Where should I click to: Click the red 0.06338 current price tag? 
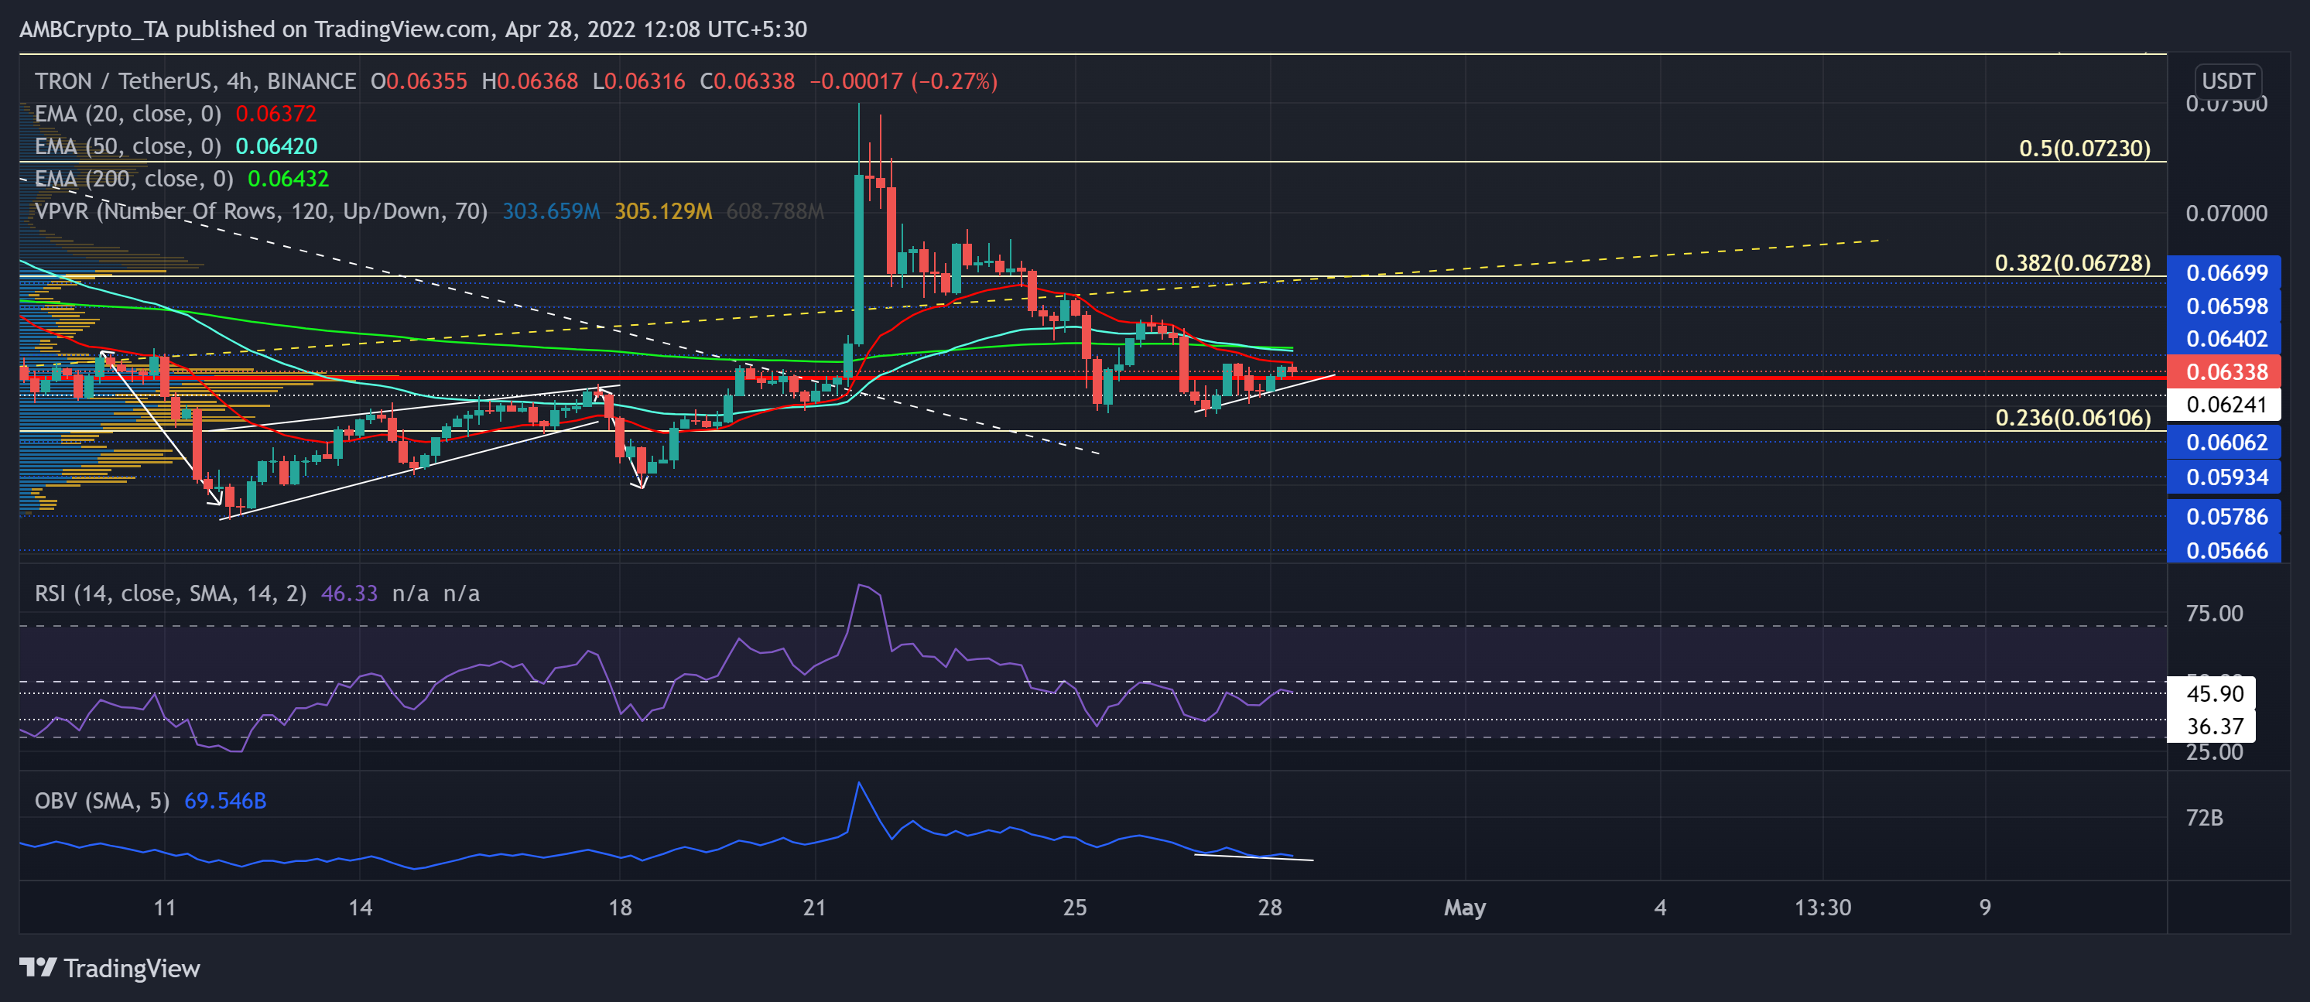pyautogui.click(x=2226, y=371)
